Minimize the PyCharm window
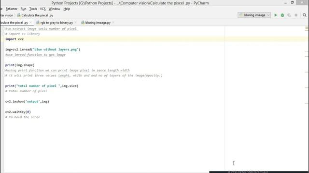This screenshot has height=173, width=309. point(285,3)
